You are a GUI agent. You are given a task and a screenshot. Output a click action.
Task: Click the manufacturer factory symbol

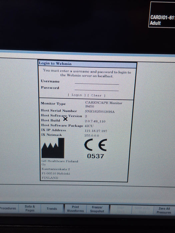coord(53,148)
